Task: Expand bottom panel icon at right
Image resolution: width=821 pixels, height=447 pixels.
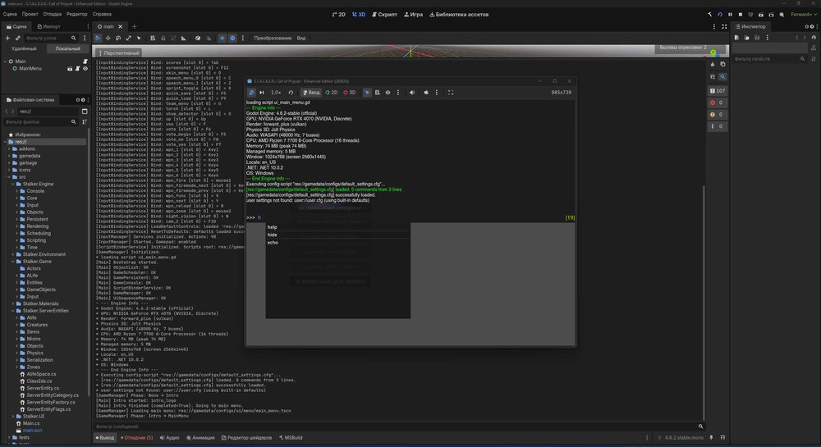Action: [x=722, y=438]
